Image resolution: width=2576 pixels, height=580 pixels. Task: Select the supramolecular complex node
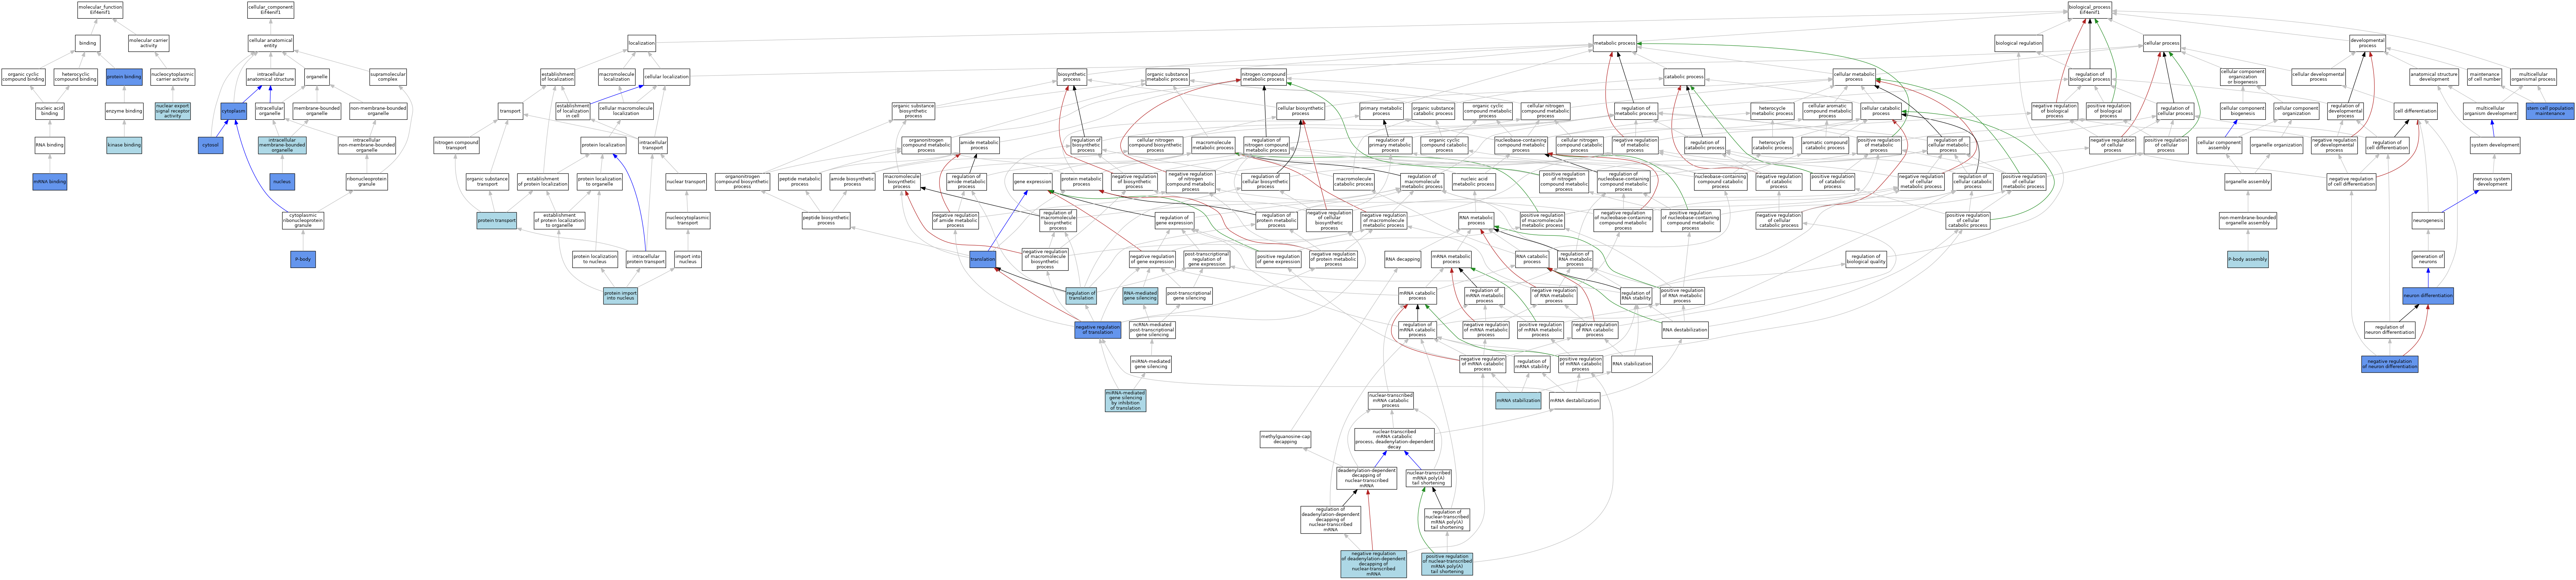[388, 77]
